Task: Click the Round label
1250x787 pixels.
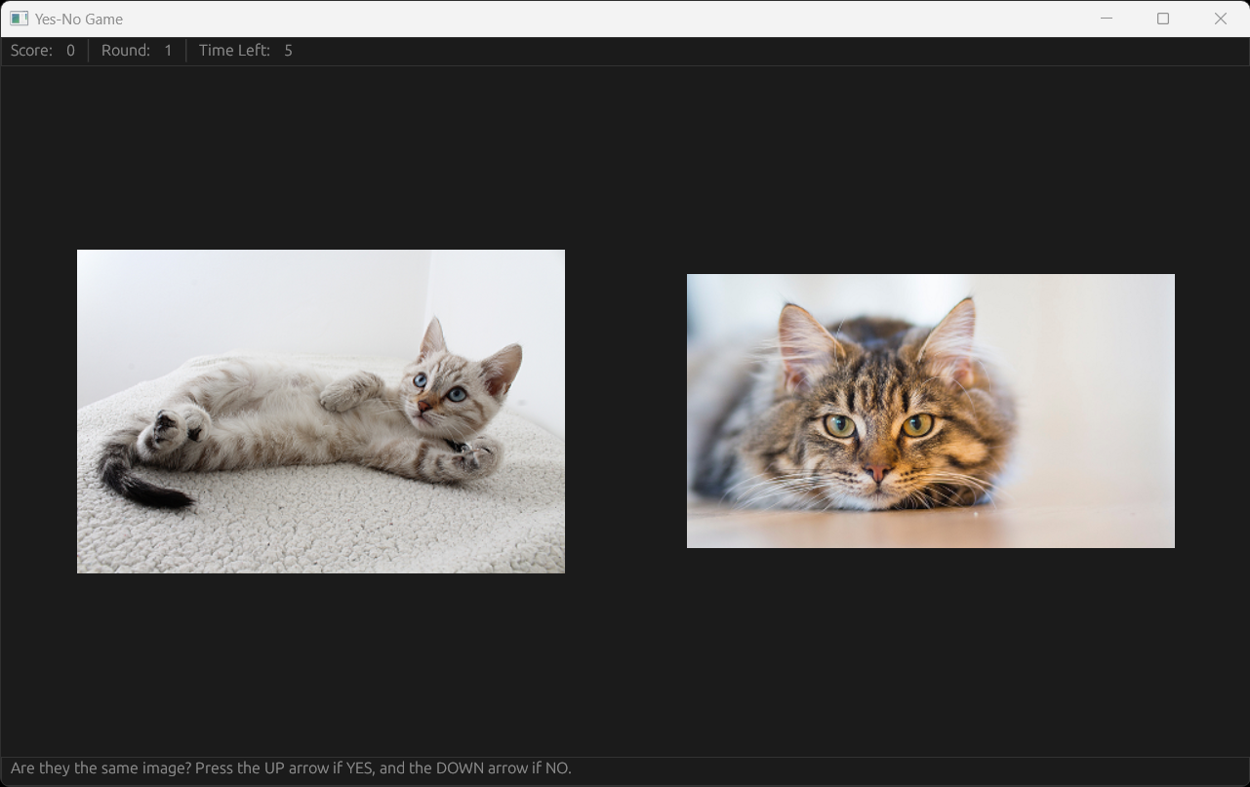Action: pos(126,51)
